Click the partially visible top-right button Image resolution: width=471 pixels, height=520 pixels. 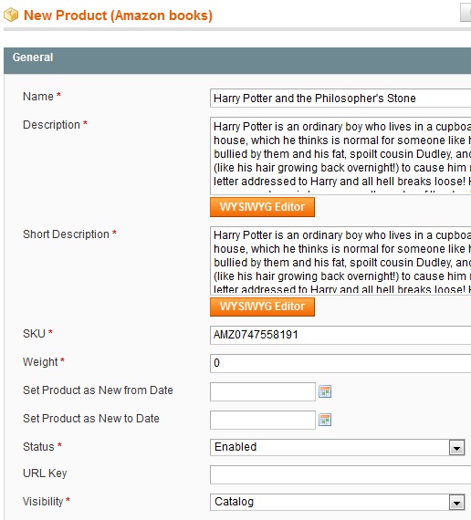tap(466, 13)
